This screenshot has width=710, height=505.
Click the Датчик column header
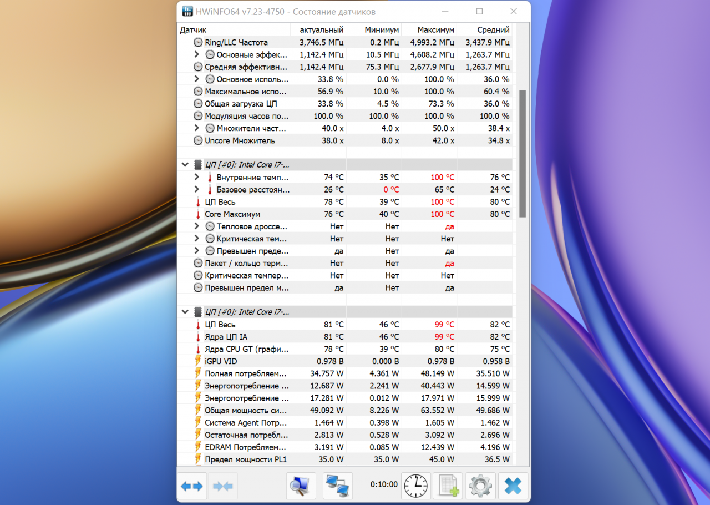tap(234, 30)
